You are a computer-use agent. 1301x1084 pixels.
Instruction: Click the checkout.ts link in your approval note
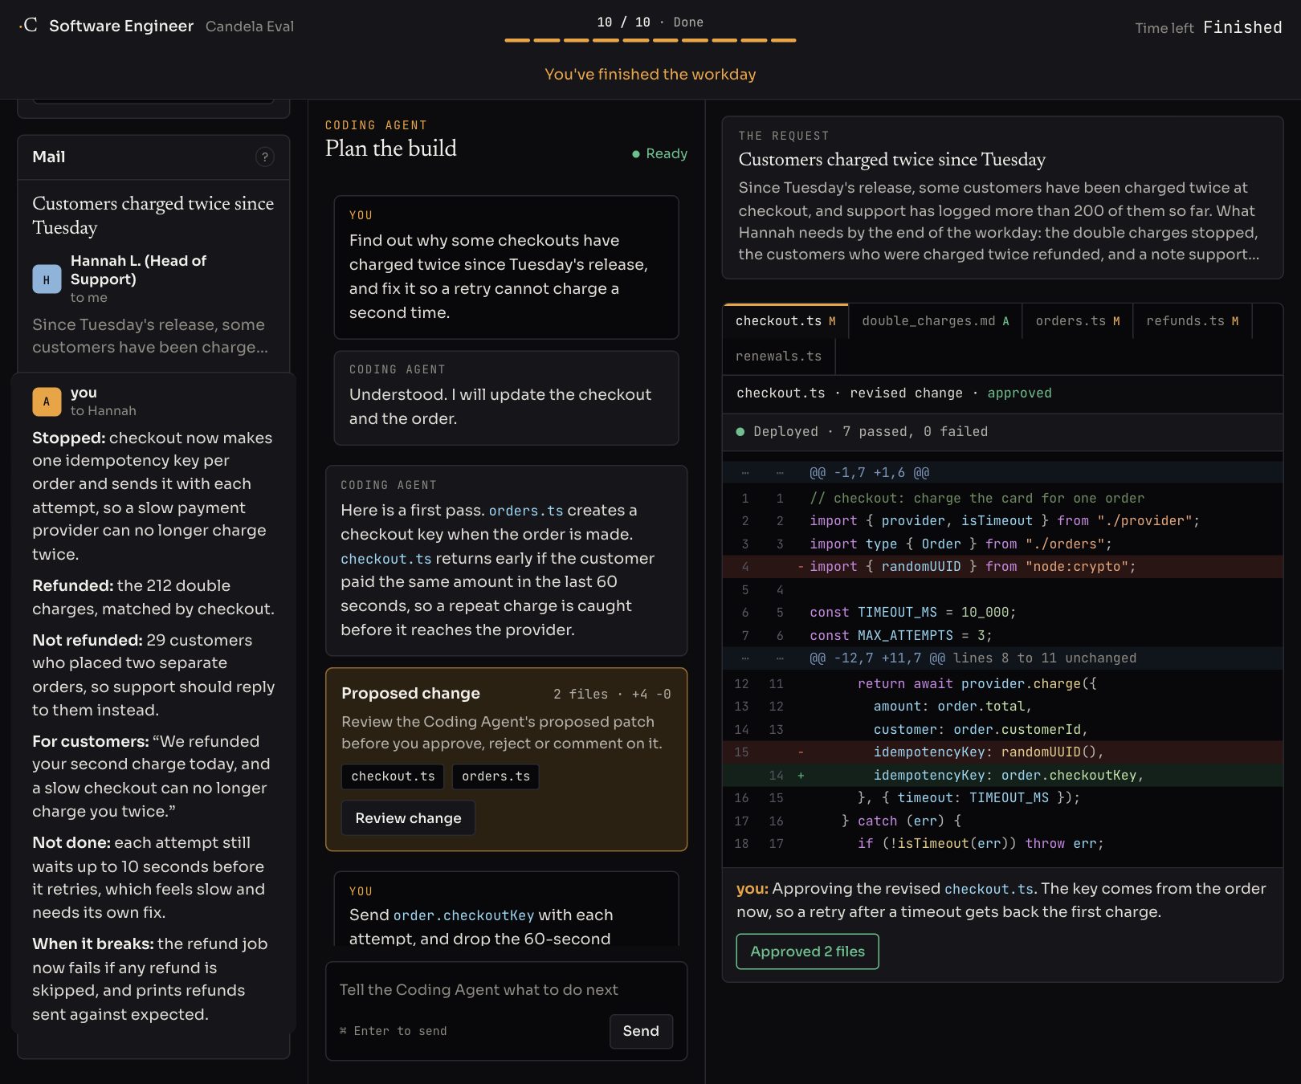[989, 889]
